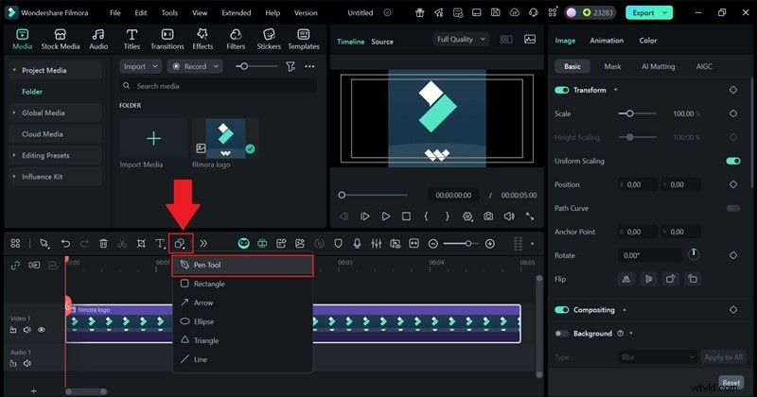The width and height of the screenshot is (757, 397).
Task: Open the shape drawing tool menu
Action: pyautogui.click(x=181, y=244)
